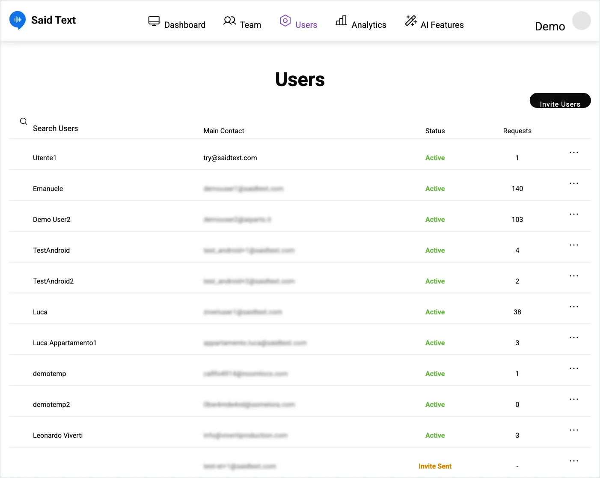
Task: Select the Users nav label
Action: pyautogui.click(x=306, y=25)
